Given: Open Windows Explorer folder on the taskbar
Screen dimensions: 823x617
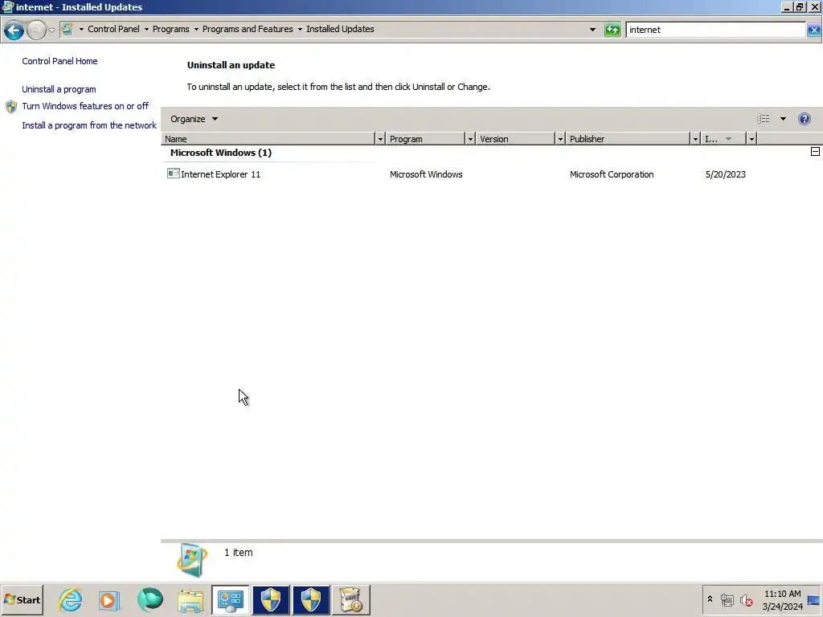Looking at the screenshot, I should [x=190, y=601].
